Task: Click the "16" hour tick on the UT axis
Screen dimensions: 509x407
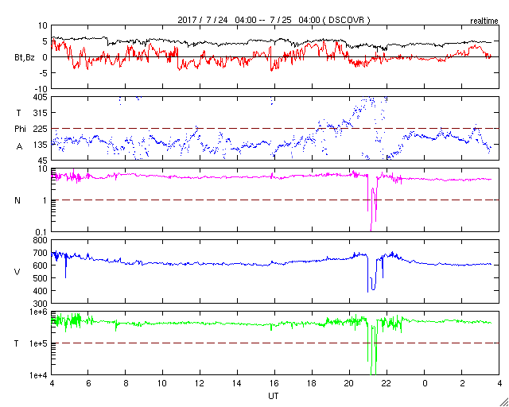Action: (274, 383)
